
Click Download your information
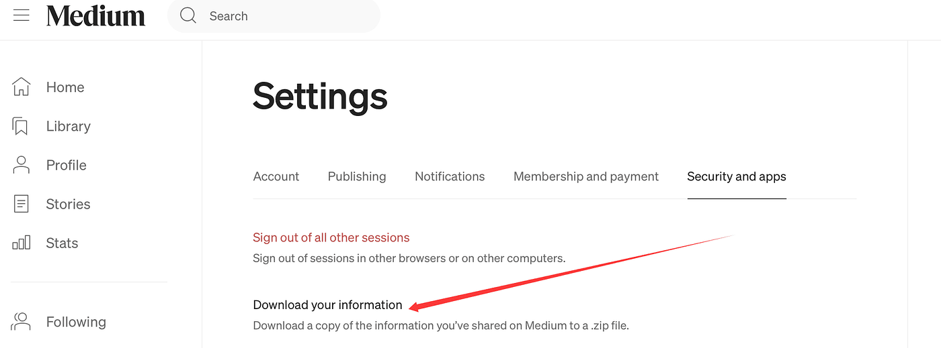[x=327, y=305]
